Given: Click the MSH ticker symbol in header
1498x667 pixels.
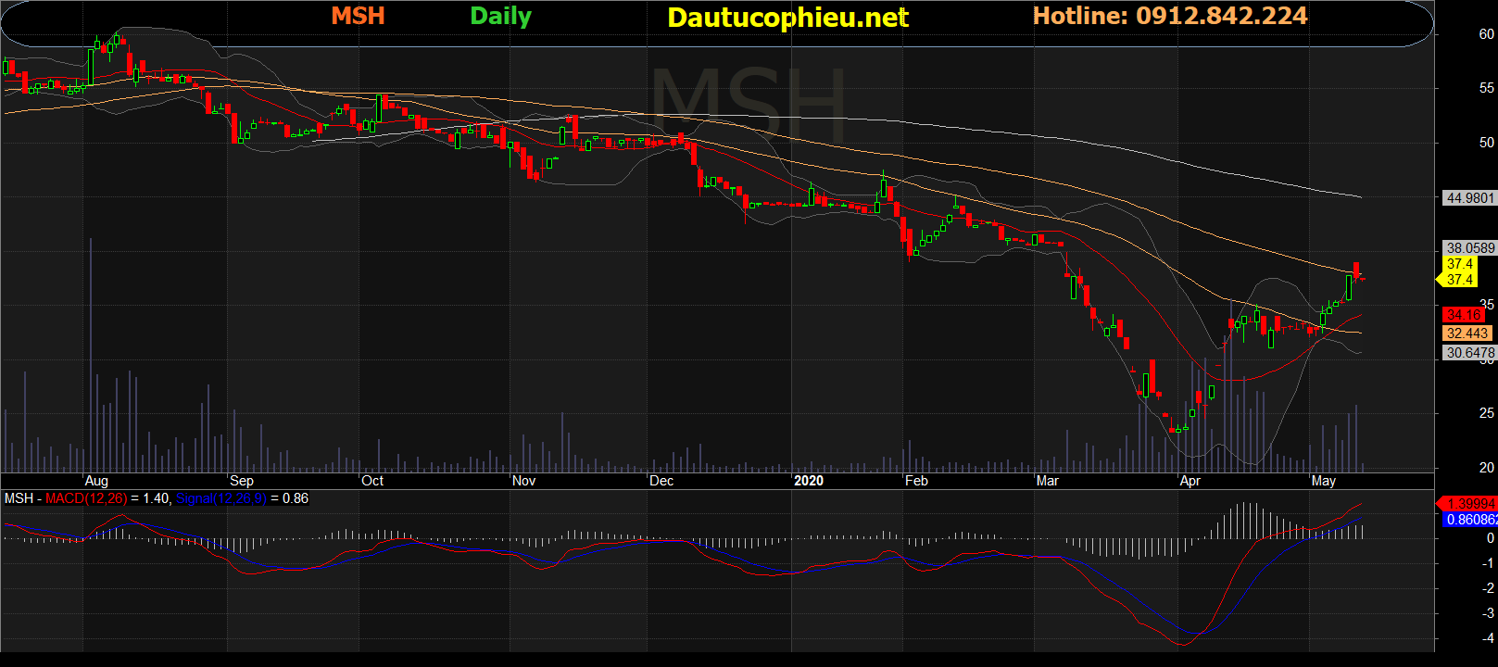Looking at the screenshot, I should [x=358, y=16].
